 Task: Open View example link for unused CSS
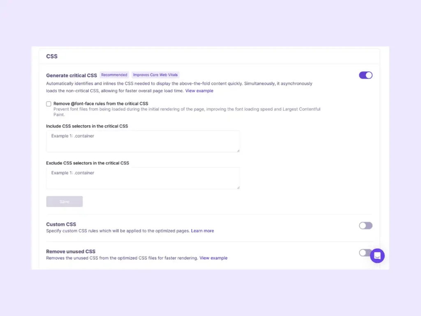tap(213, 258)
